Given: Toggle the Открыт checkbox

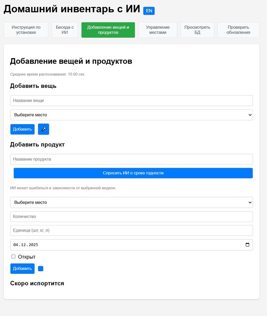Looking at the screenshot, I should click(13, 257).
